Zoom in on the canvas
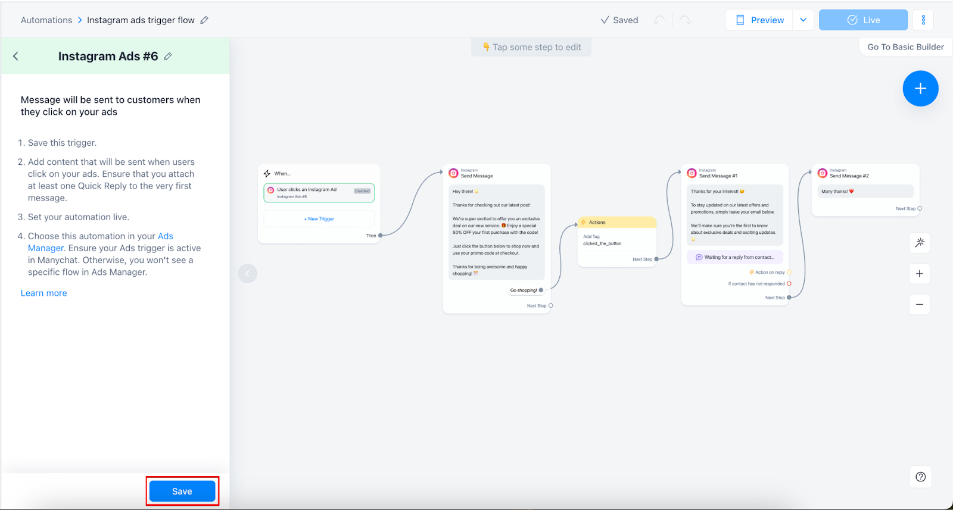 tap(920, 274)
